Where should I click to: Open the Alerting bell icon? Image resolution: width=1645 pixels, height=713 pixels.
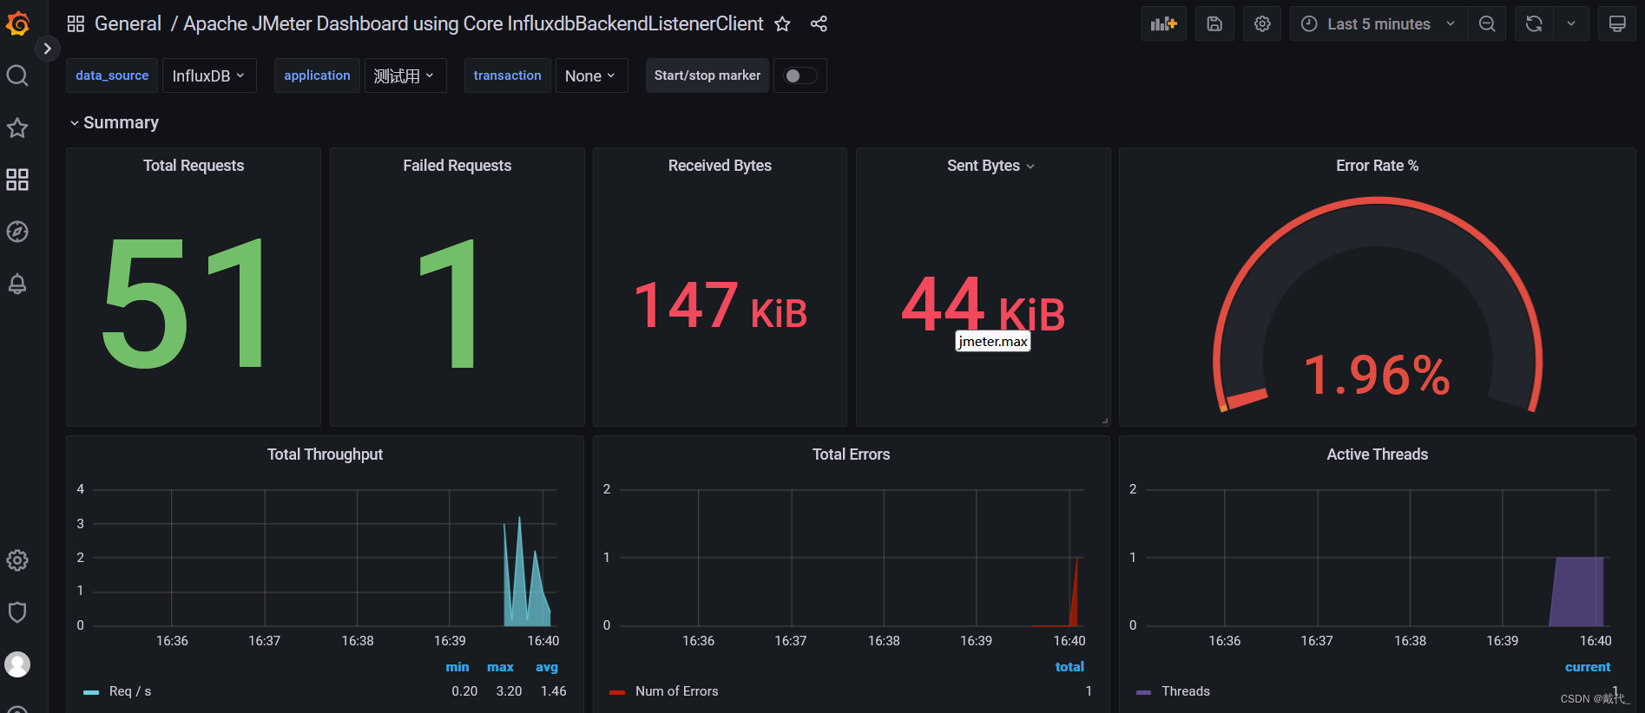(17, 284)
